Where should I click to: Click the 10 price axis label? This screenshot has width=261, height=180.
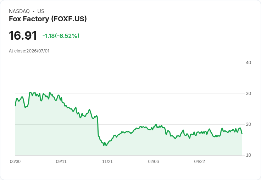point(248,155)
